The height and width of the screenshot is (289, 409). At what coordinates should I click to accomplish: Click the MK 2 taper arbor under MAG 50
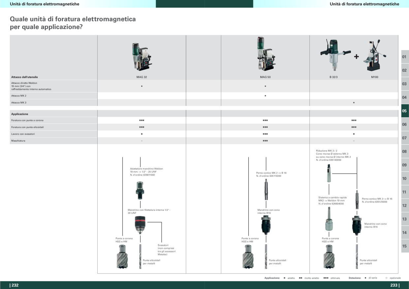(266, 190)
